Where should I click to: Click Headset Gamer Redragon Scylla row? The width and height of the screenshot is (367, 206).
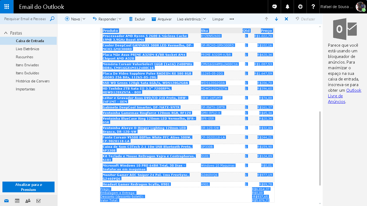click(136, 184)
